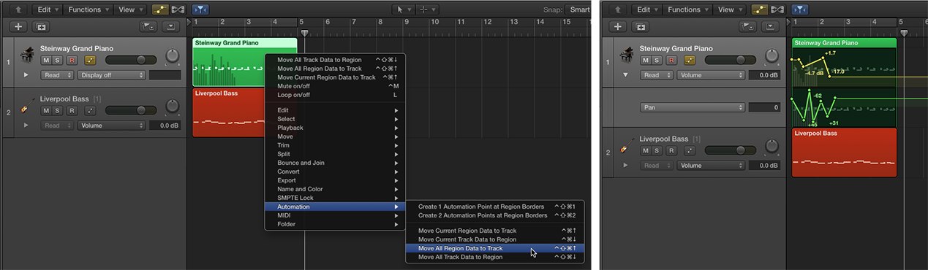Screen dimensions: 928x270
Task: Add a new track with plus button, right window
Action: (x=618, y=26)
